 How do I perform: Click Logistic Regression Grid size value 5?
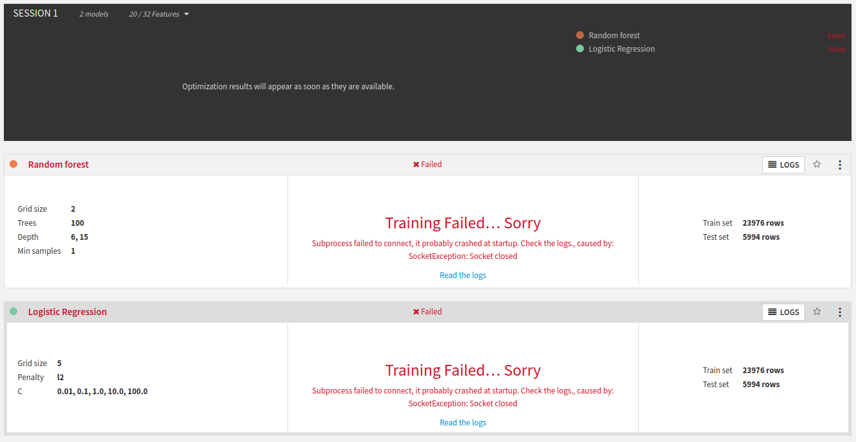click(x=59, y=364)
